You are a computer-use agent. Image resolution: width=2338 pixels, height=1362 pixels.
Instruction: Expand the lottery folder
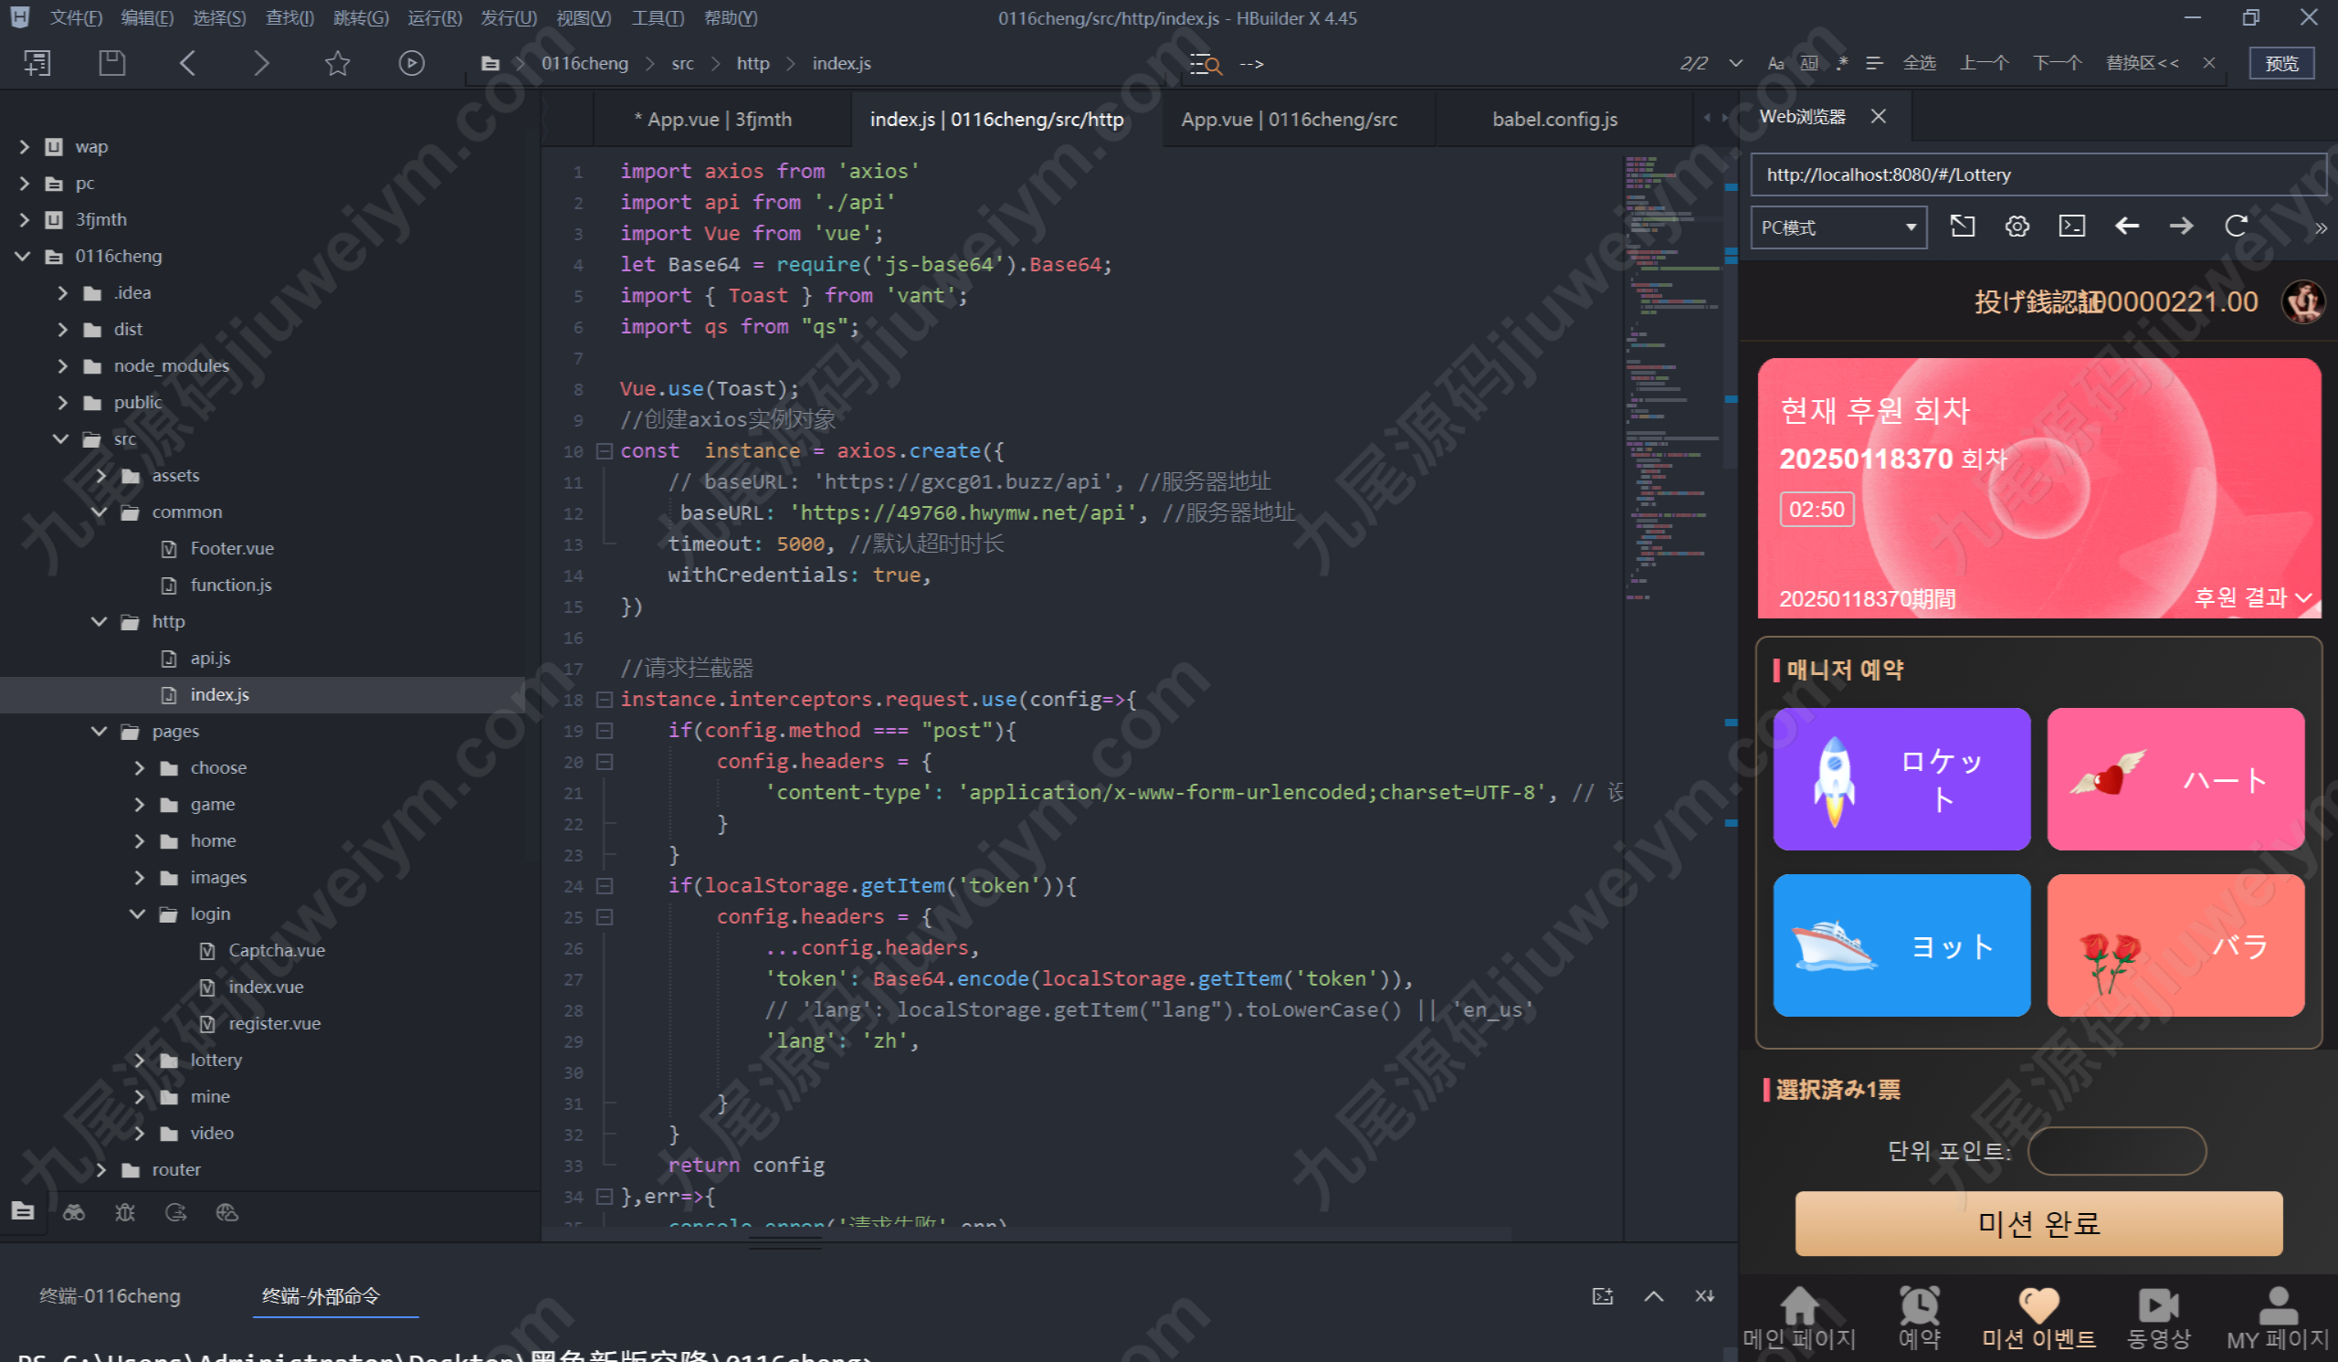point(139,1060)
